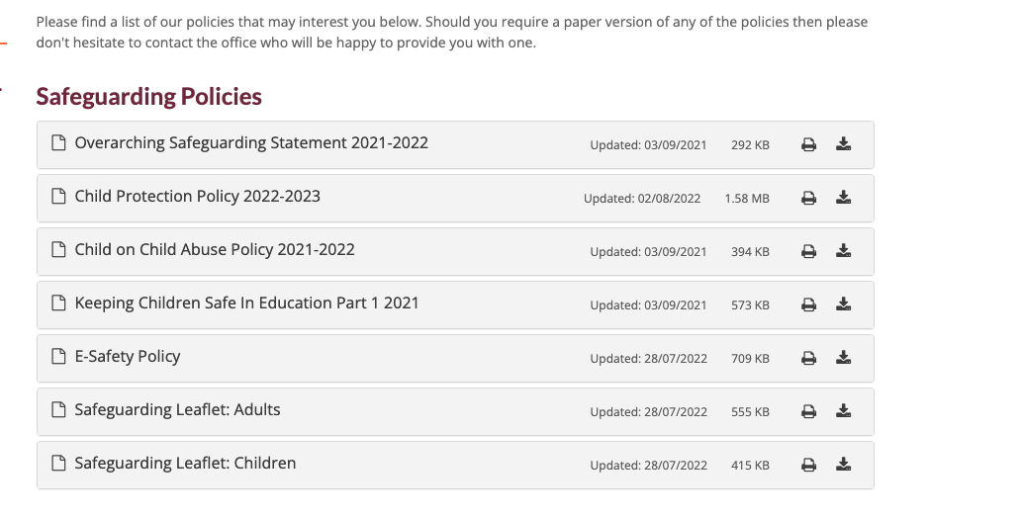The height and width of the screenshot is (518, 1021).
Task: Print the E-Safety Policy
Action: click(x=808, y=358)
